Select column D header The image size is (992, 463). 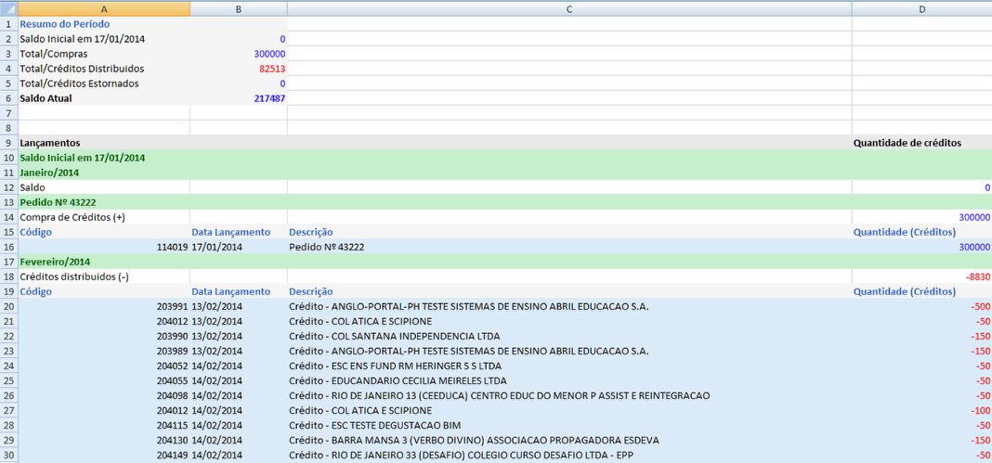point(921,8)
